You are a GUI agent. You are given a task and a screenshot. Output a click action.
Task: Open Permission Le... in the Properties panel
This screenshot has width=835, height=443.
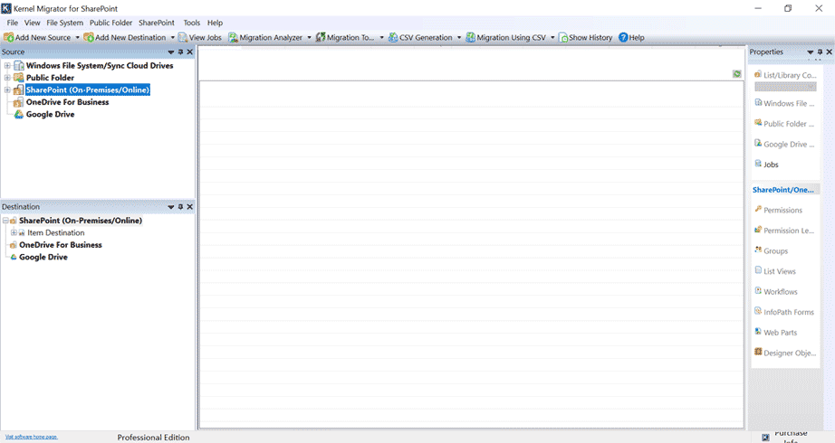[784, 231]
